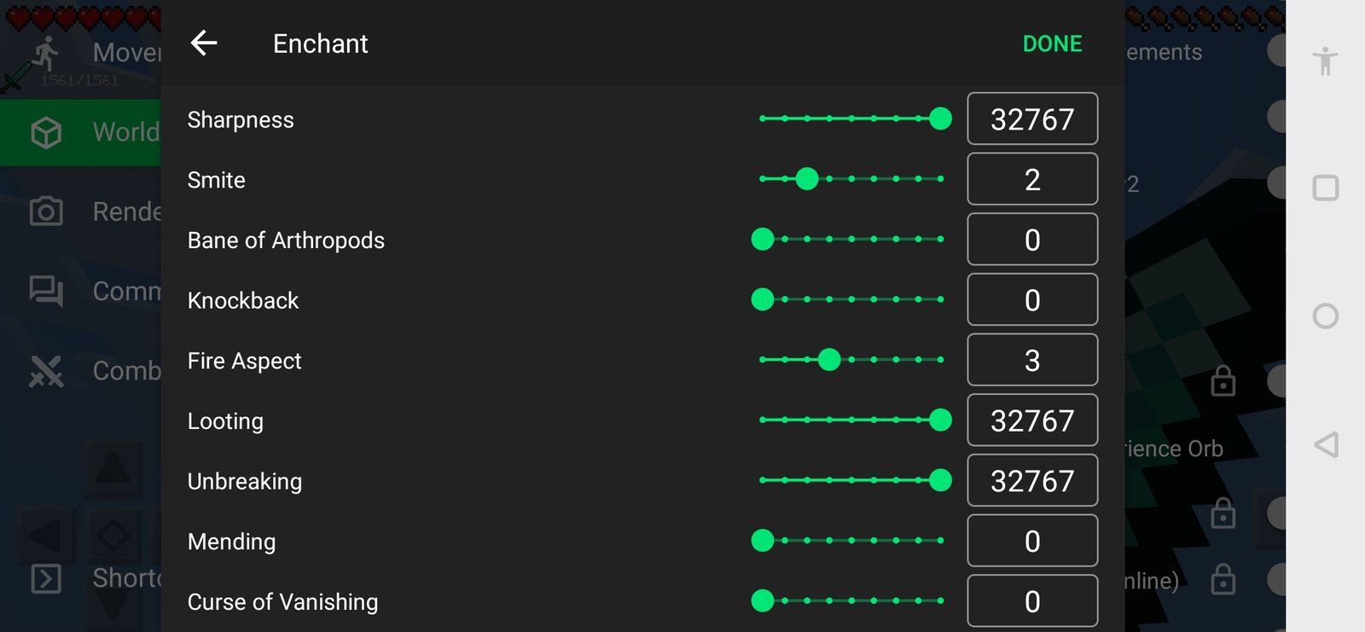Edit the Sharpness value field
This screenshot has height=632, width=1365.
(1031, 119)
